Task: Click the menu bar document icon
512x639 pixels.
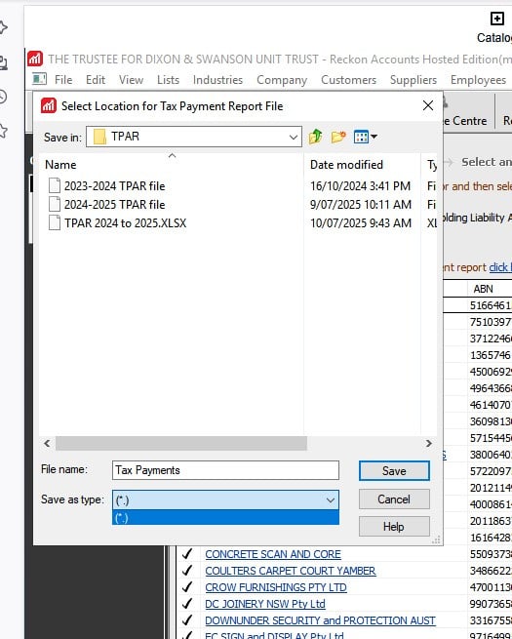Action: 39,79
